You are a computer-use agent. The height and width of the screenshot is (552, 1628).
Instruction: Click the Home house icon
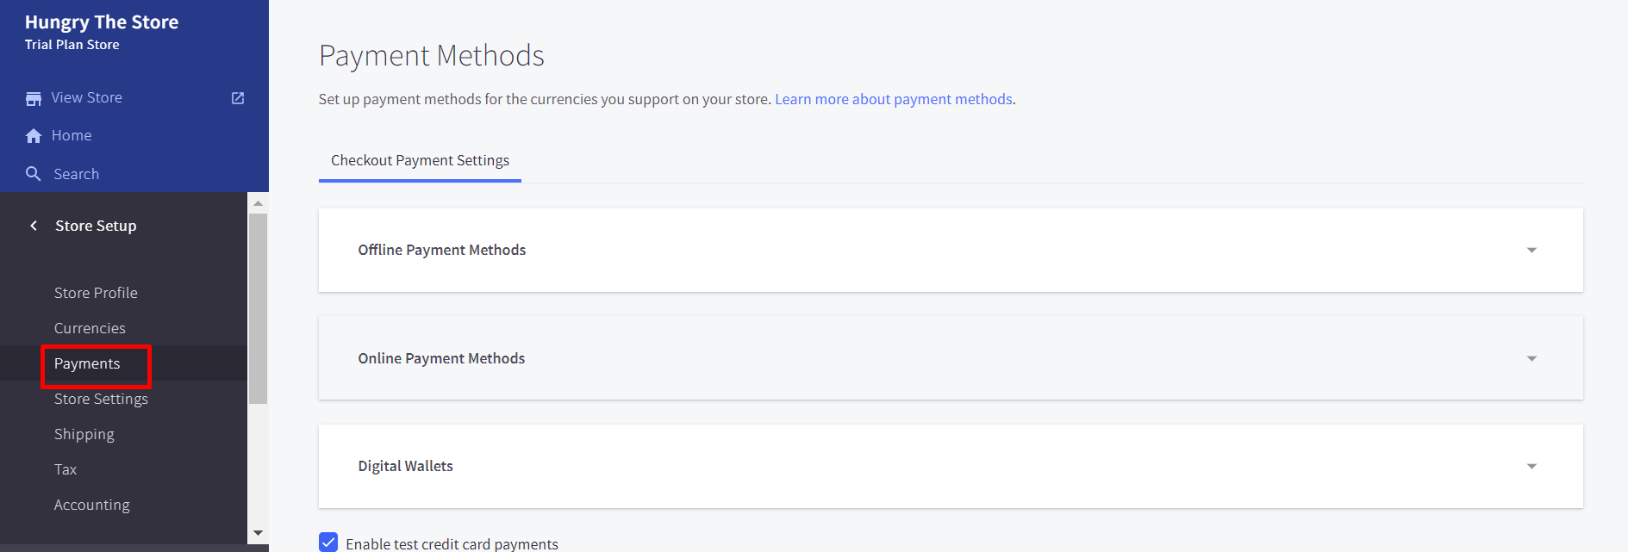[x=34, y=136]
